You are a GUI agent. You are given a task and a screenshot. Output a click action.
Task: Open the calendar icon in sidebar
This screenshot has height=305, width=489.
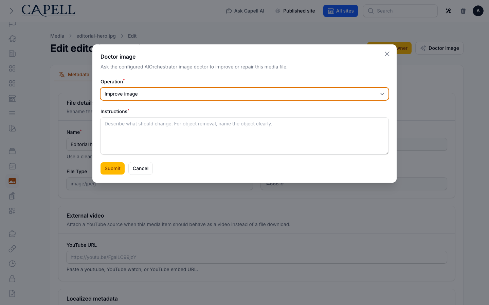(x=12, y=166)
